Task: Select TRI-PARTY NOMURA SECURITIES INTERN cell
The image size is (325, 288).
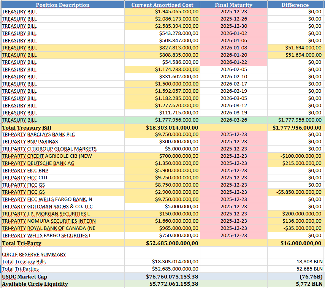Action: (63, 221)
